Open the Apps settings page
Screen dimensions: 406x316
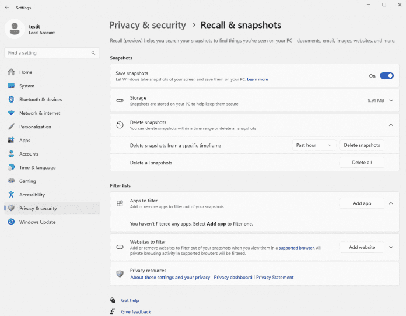(x=24, y=141)
